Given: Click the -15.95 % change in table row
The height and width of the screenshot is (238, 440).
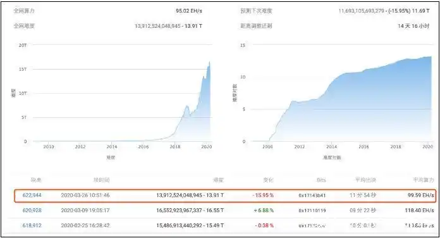Looking at the screenshot, I should point(263,196).
